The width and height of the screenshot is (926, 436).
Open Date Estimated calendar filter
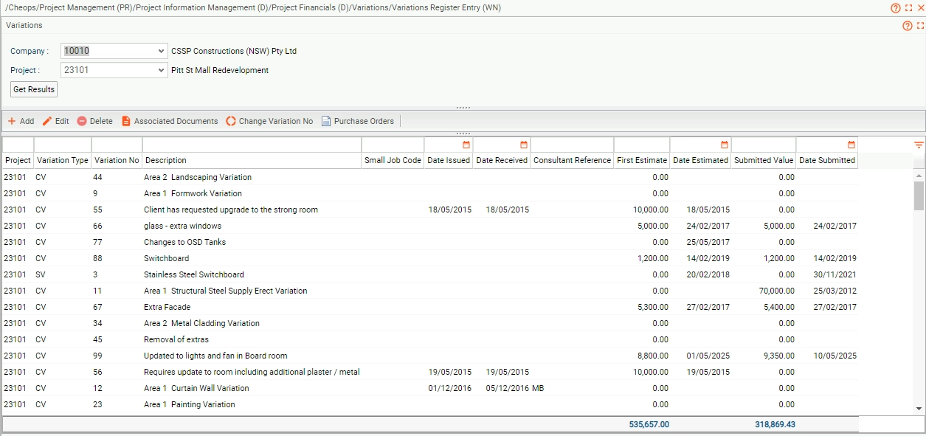point(725,145)
